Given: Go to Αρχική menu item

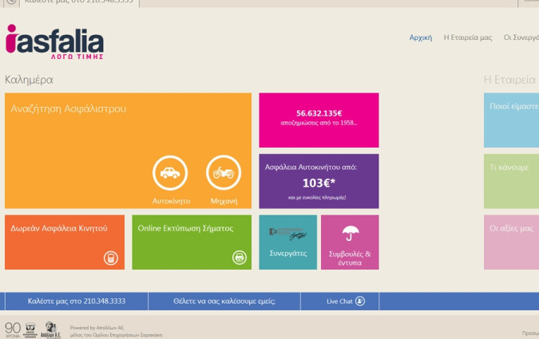Looking at the screenshot, I should 420,37.
